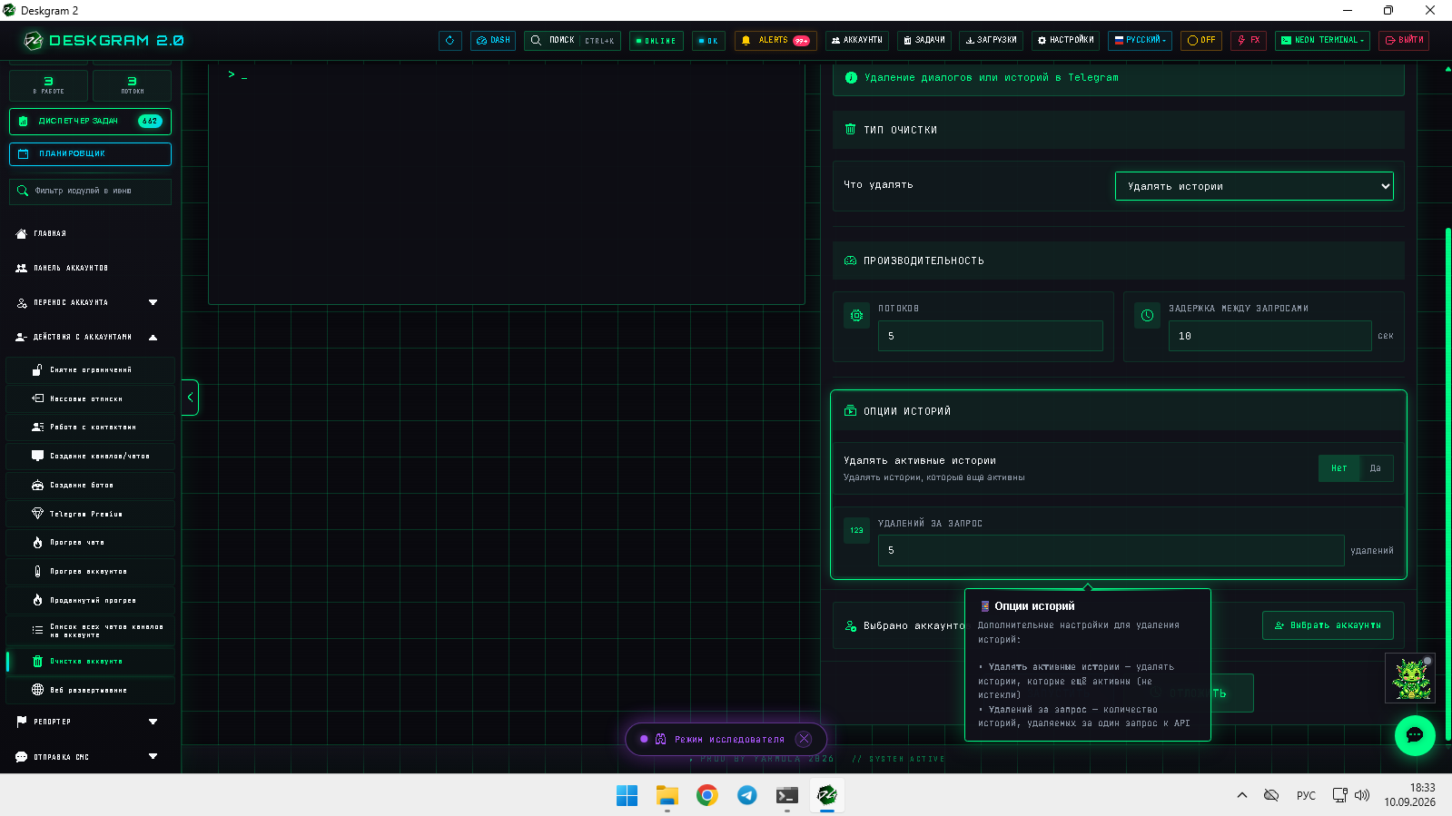Collapse the Действия с аккаунтами section
This screenshot has height=816, width=1452.
click(x=153, y=338)
